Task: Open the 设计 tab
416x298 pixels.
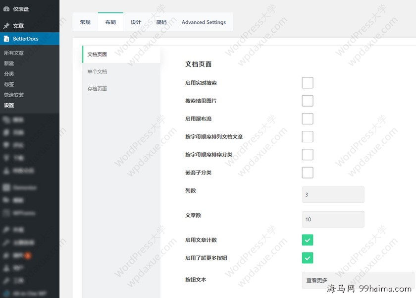Action: (136, 22)
